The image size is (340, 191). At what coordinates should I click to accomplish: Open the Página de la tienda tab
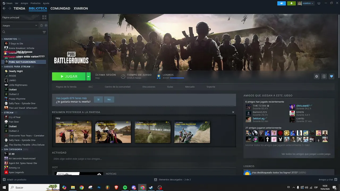[x=66, y=87]
